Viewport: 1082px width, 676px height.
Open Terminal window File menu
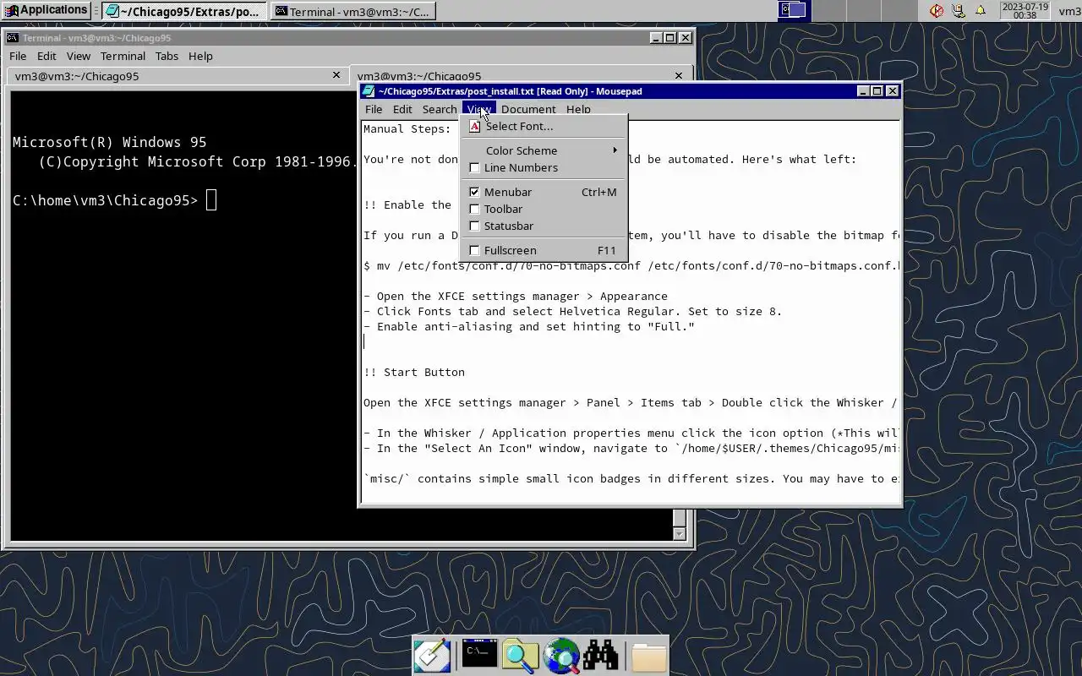tap(18, 56)
